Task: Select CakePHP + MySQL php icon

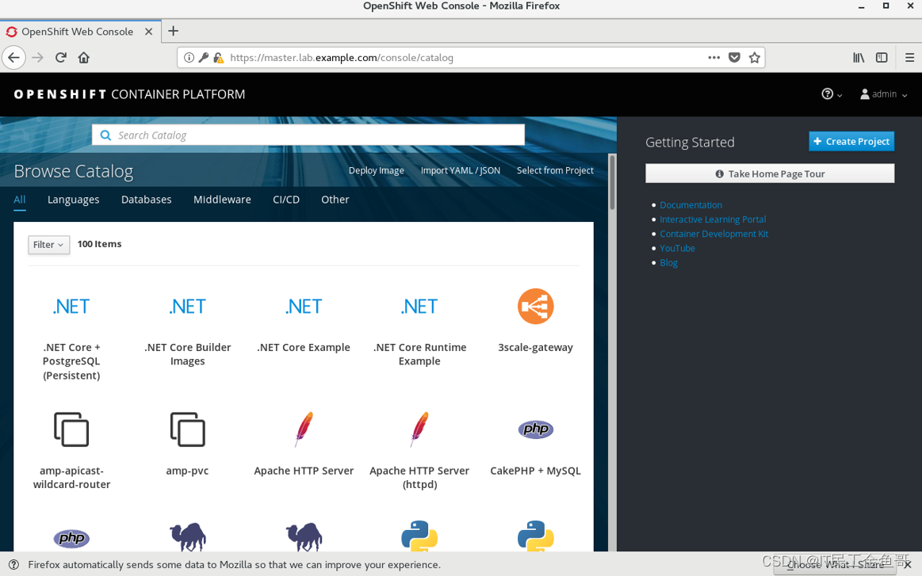Action: click(x=536, y=429)
